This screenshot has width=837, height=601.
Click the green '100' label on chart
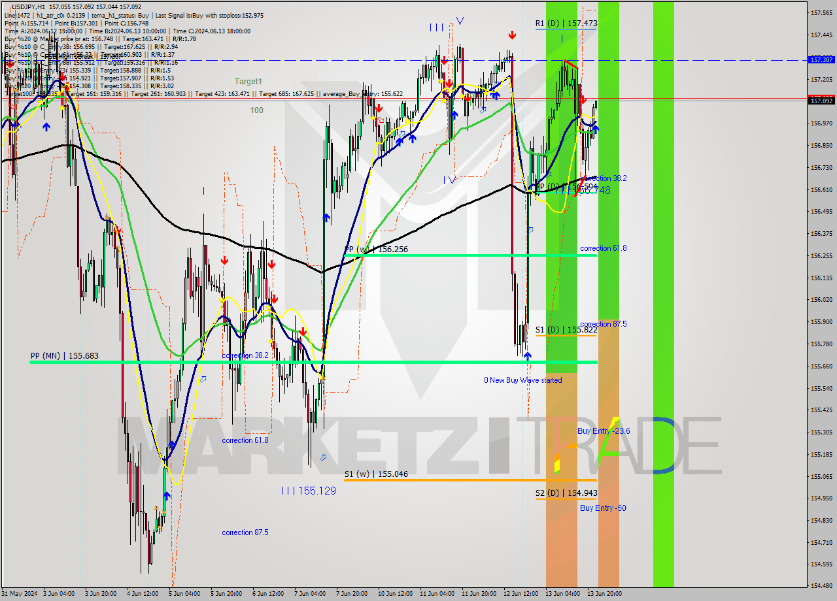pos(256,110)
